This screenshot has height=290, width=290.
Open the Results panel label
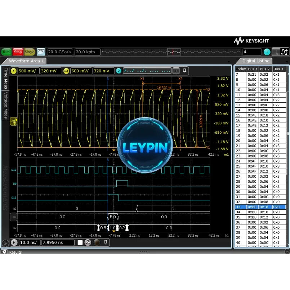(x=15, y=252)
